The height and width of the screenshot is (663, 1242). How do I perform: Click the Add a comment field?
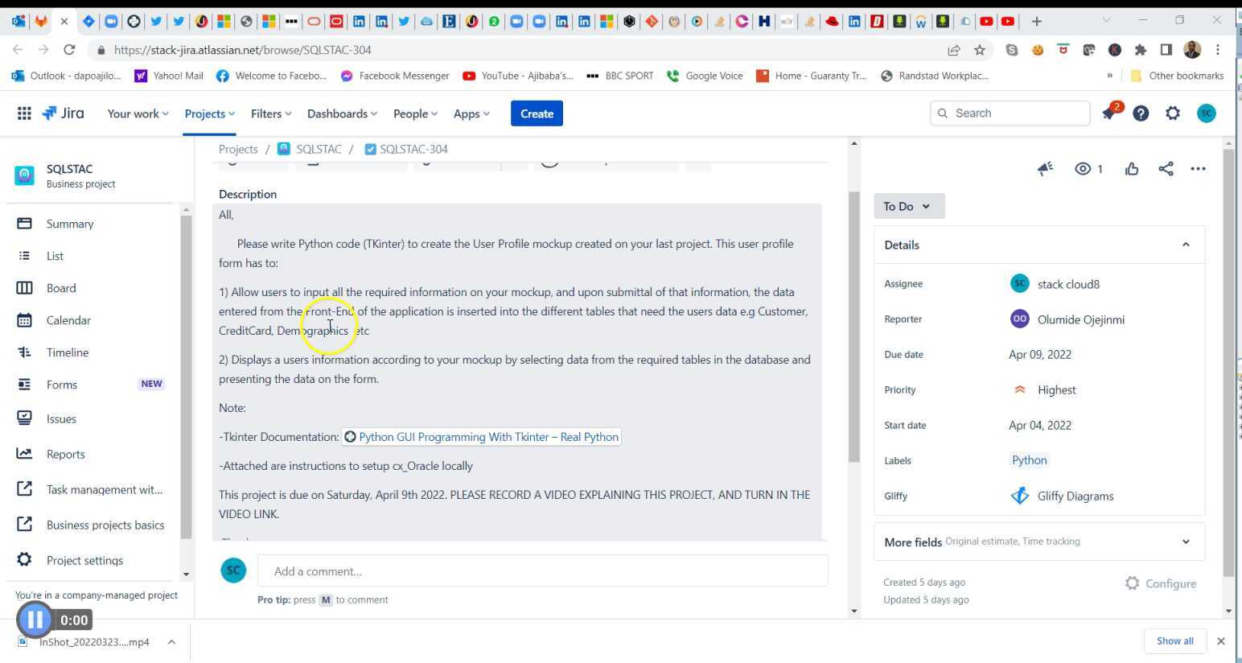[542, 571]
